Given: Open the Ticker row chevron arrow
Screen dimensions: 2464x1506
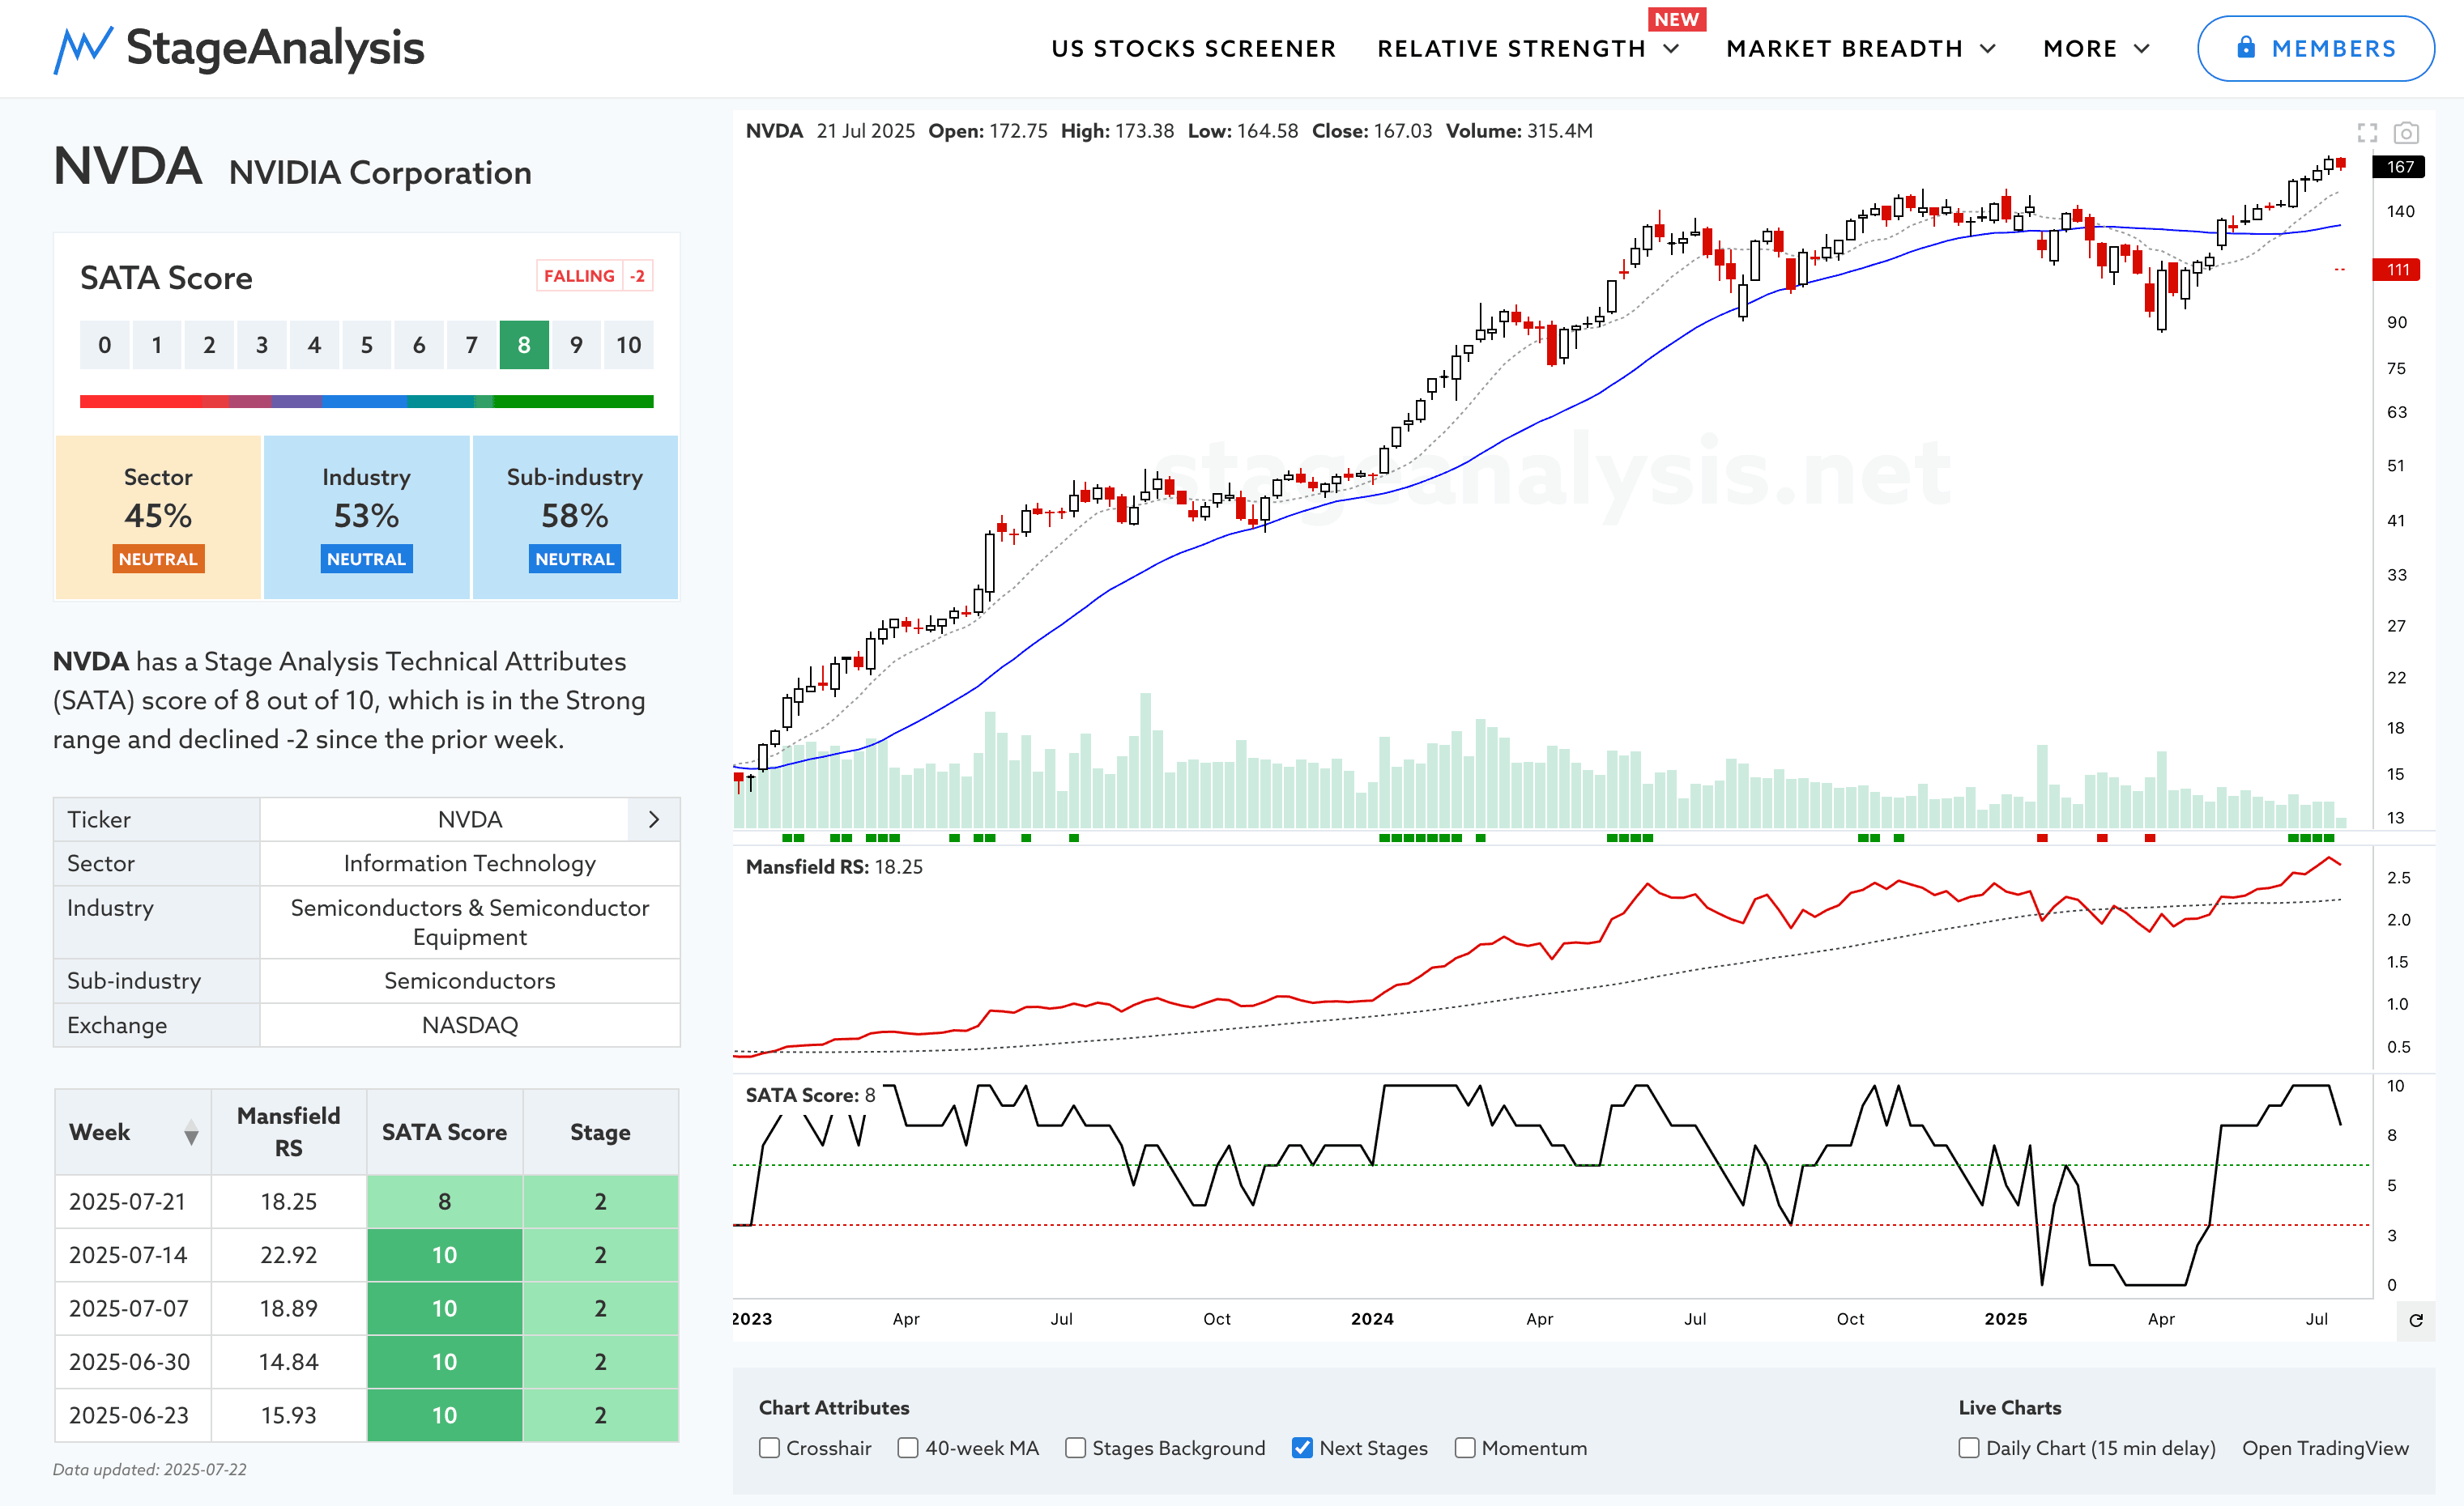Looking at the screenshot, I should pos(654,819).
